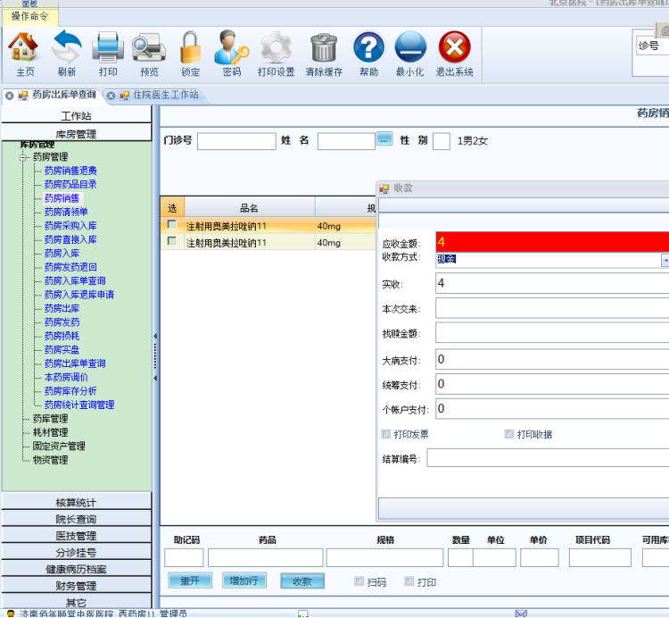Open 药房药品目录 in the tree
Viewport: 669px width, 618px height.
coord(70,185)
